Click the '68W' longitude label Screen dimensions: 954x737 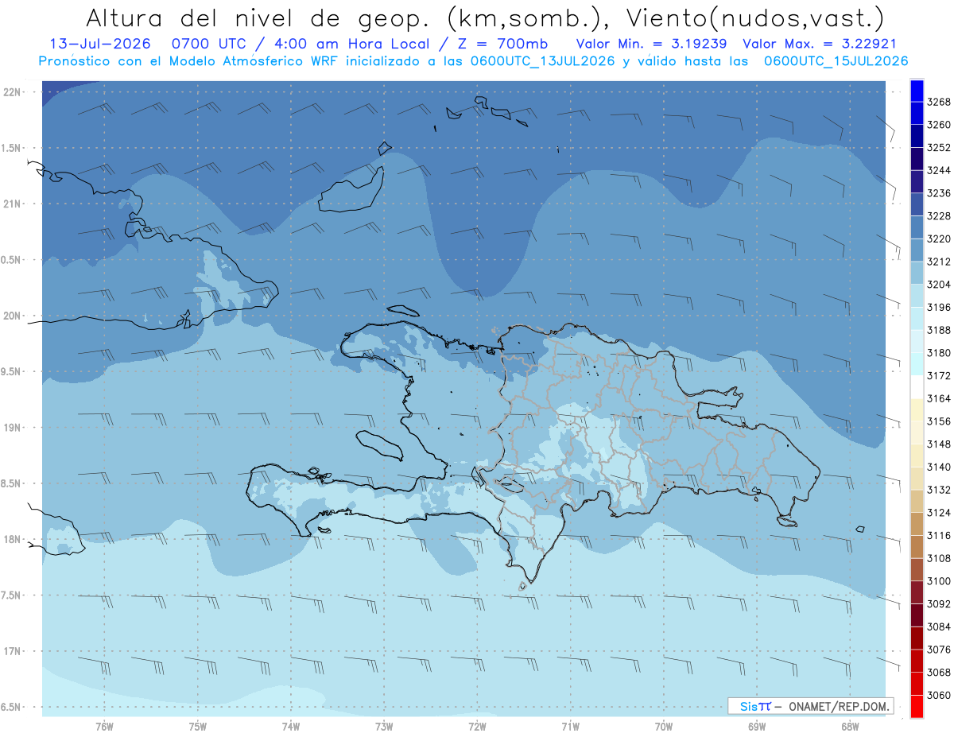tap(850, 726)
